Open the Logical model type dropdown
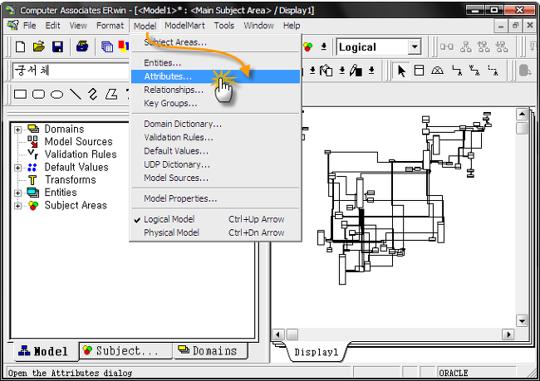The image size is (540, 381). 415,46
